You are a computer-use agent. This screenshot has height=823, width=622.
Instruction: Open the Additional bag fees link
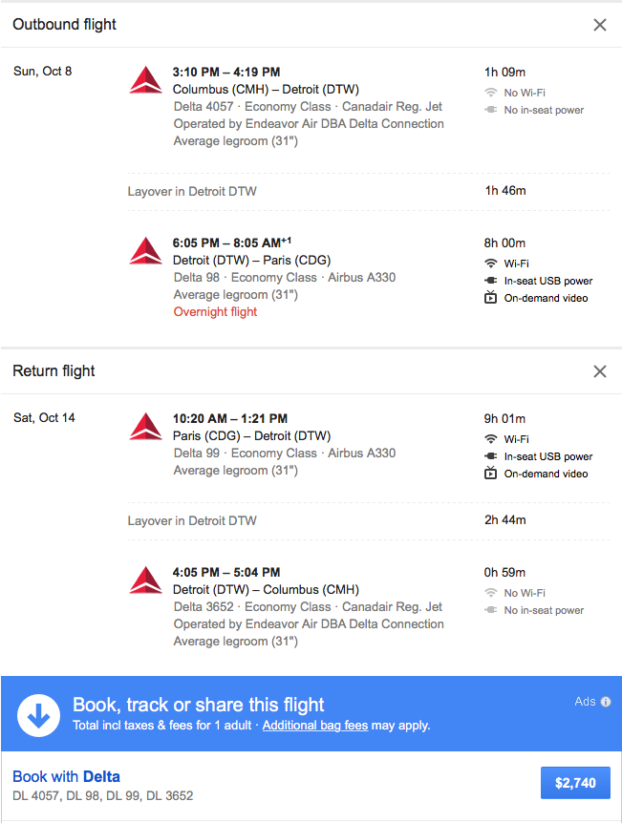(x=315, y=726)
